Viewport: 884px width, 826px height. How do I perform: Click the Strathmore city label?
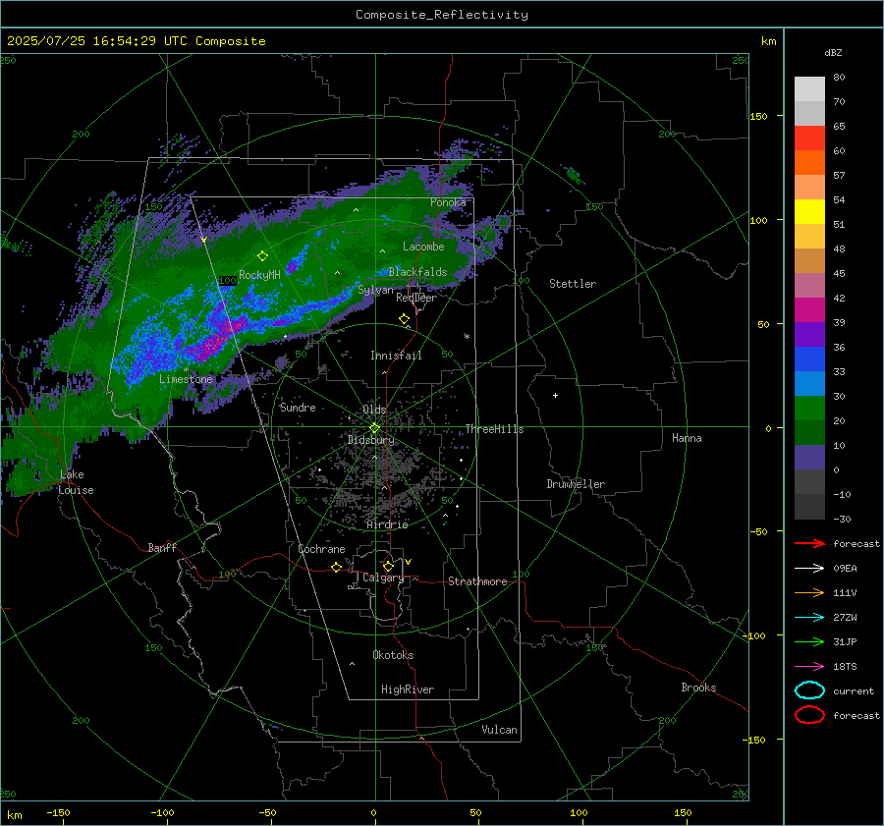click(x=477, y=581)
